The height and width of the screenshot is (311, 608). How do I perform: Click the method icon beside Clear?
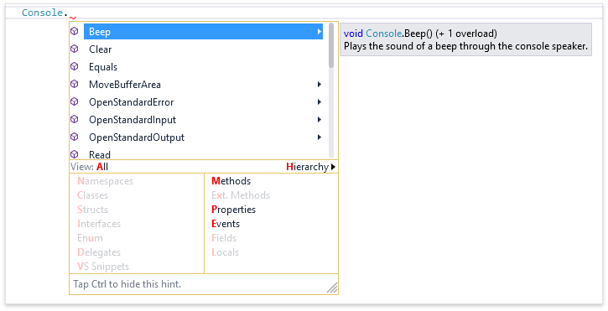pos(75,49)
